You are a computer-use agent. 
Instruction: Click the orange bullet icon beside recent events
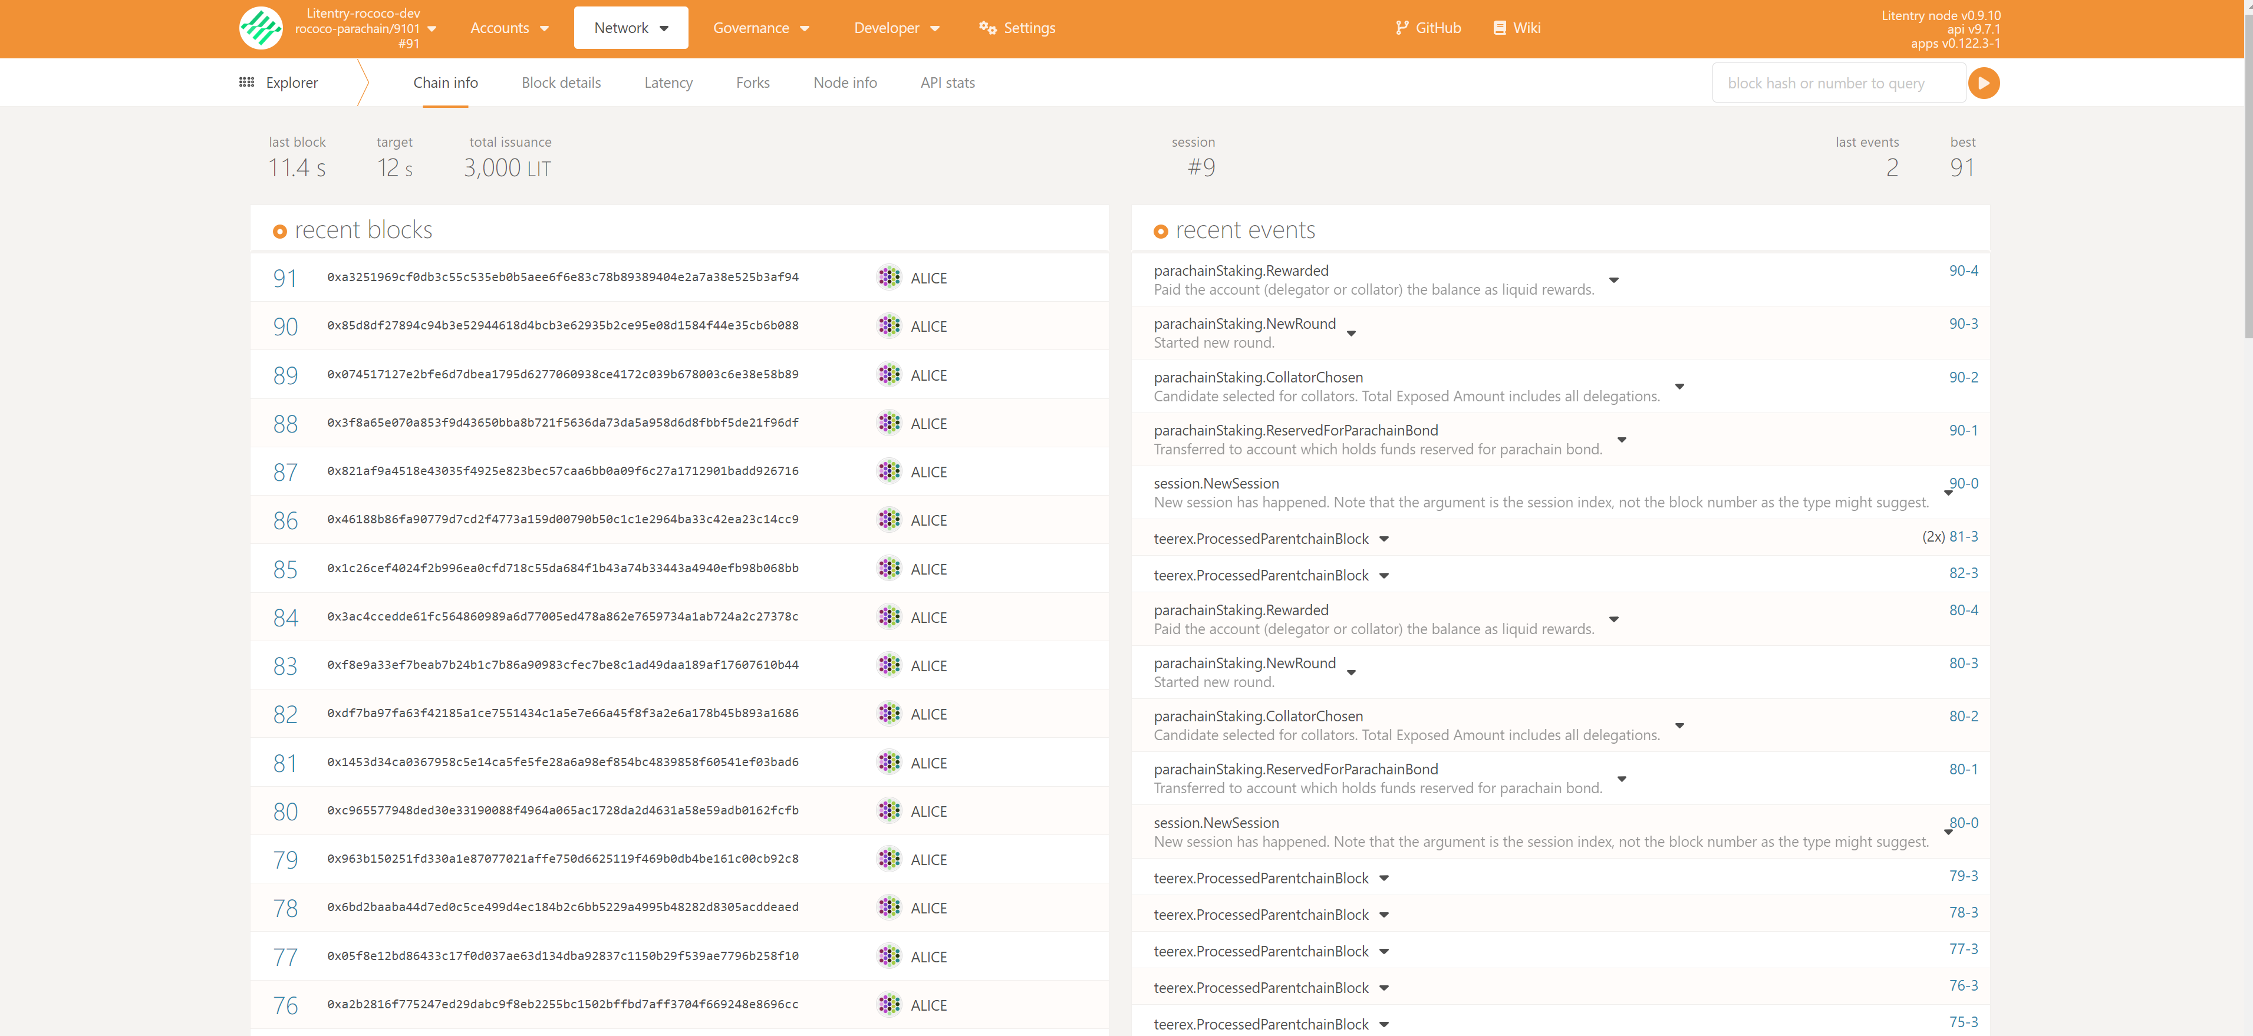click(x=1161, y=231)
